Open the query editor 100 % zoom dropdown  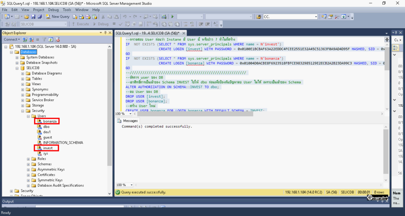point(131,114)
